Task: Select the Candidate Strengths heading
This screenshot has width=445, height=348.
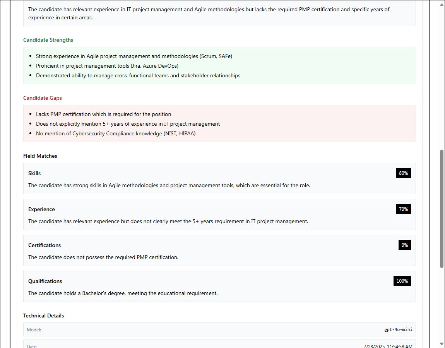Action: click(x=48, y=40)
